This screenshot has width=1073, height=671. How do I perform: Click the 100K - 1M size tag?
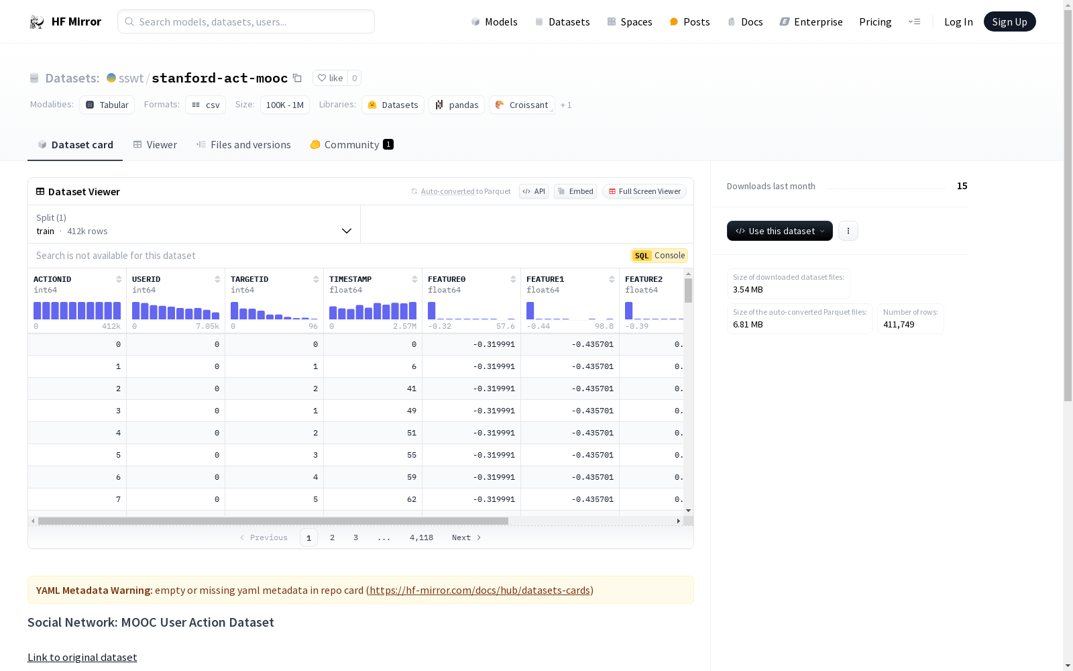(285, 105)
